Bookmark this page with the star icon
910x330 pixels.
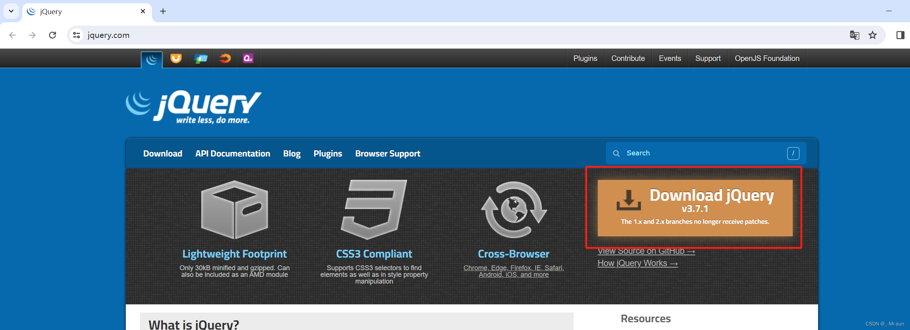(872, 35)
